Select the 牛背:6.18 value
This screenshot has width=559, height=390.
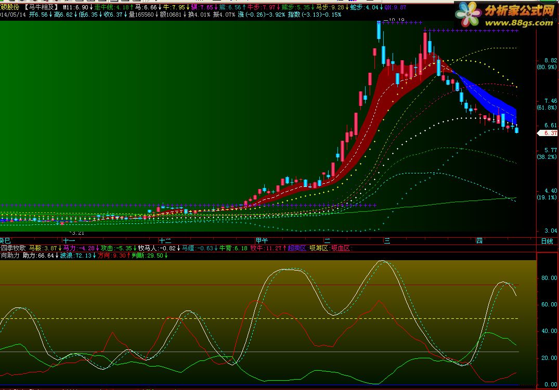click(233, 248)
